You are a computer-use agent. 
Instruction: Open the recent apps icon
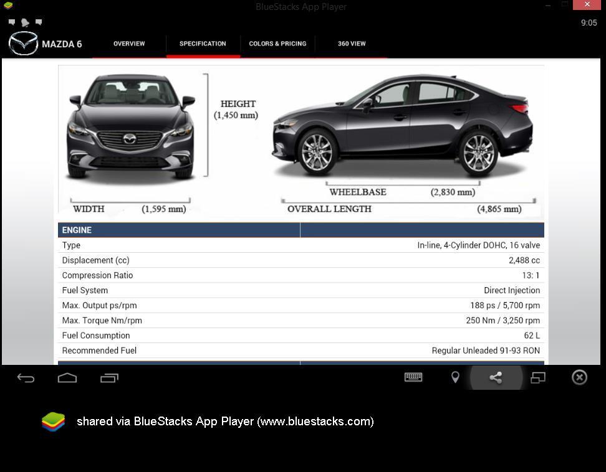(109, 378)
